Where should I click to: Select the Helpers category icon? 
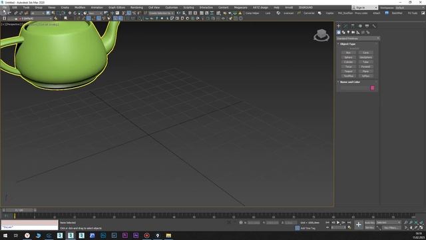tap(358, 33)
